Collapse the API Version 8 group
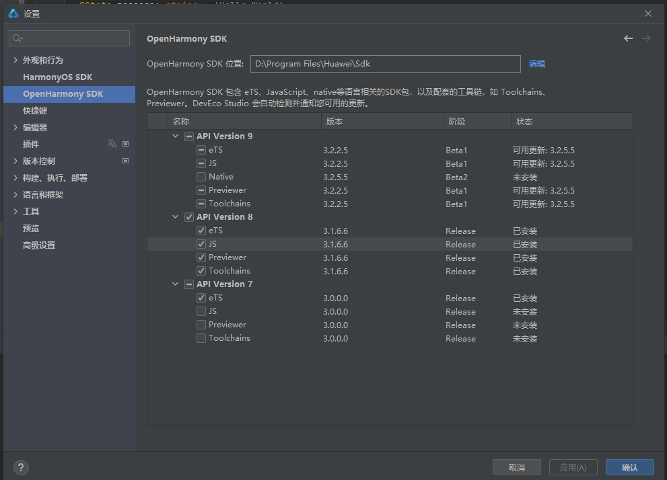The image size is (667, 480). [175, 217]
